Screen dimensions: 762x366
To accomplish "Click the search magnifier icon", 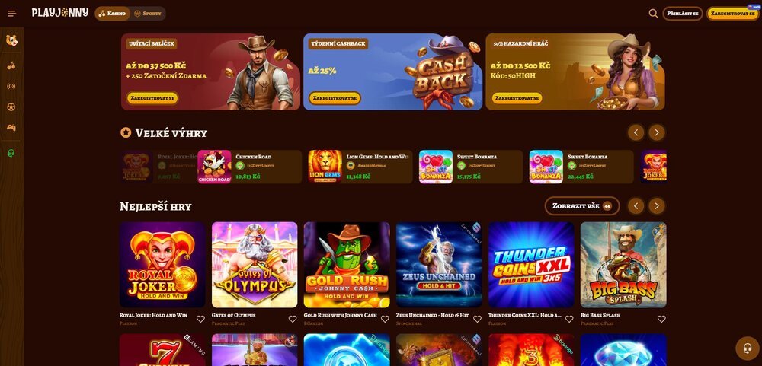I will coord(653,14).
